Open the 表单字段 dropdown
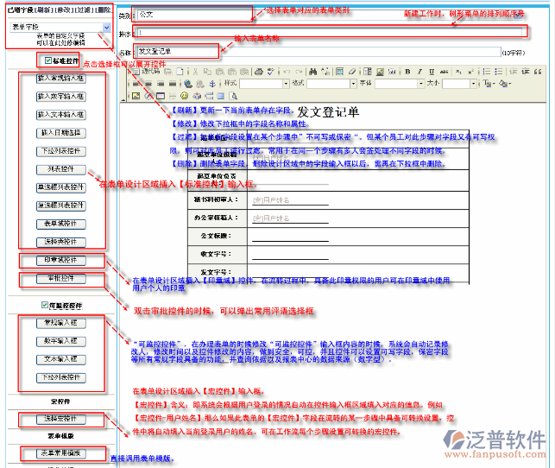Viewport: 555px width, 468px height. point(105,27)
